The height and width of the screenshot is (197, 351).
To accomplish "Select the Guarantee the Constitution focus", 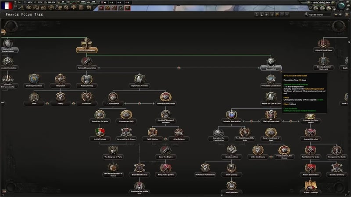I will pos(218,135).
